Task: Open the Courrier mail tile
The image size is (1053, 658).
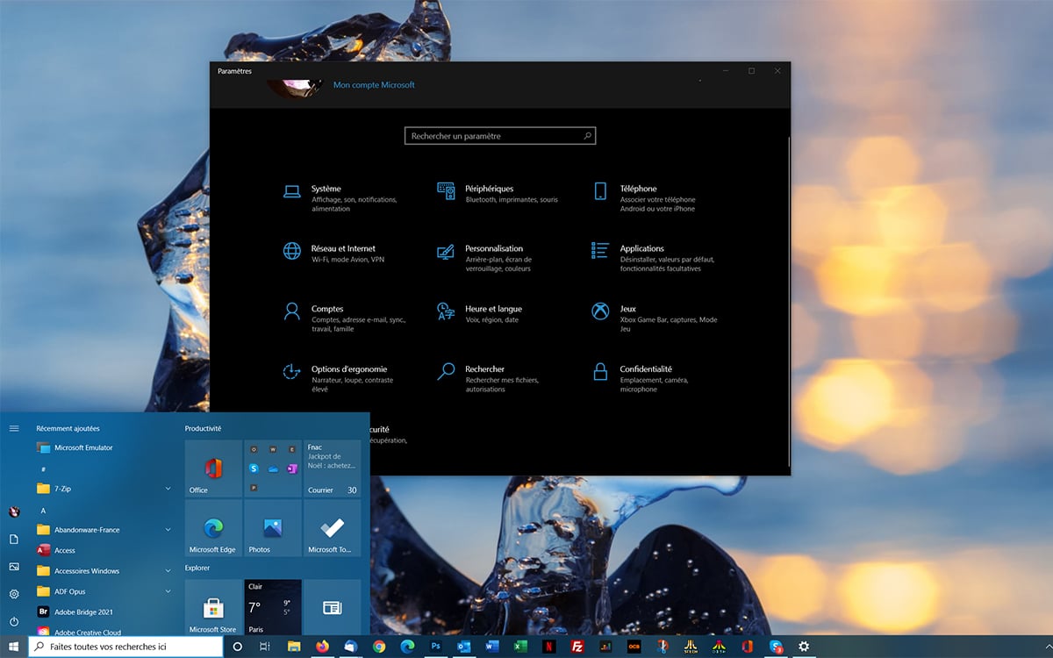Action: (333, 468)
